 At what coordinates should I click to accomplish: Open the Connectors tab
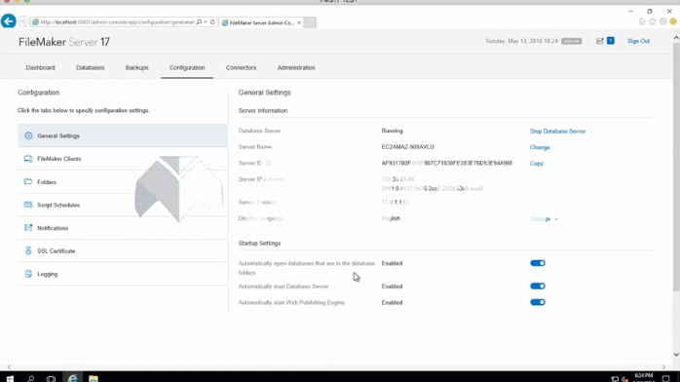242,67
